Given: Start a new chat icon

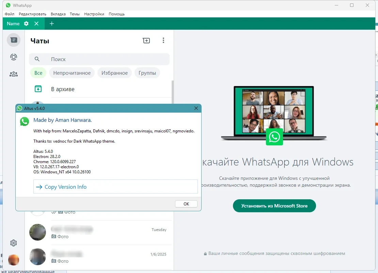Looking at the screenshot, I should pos(146,41).
